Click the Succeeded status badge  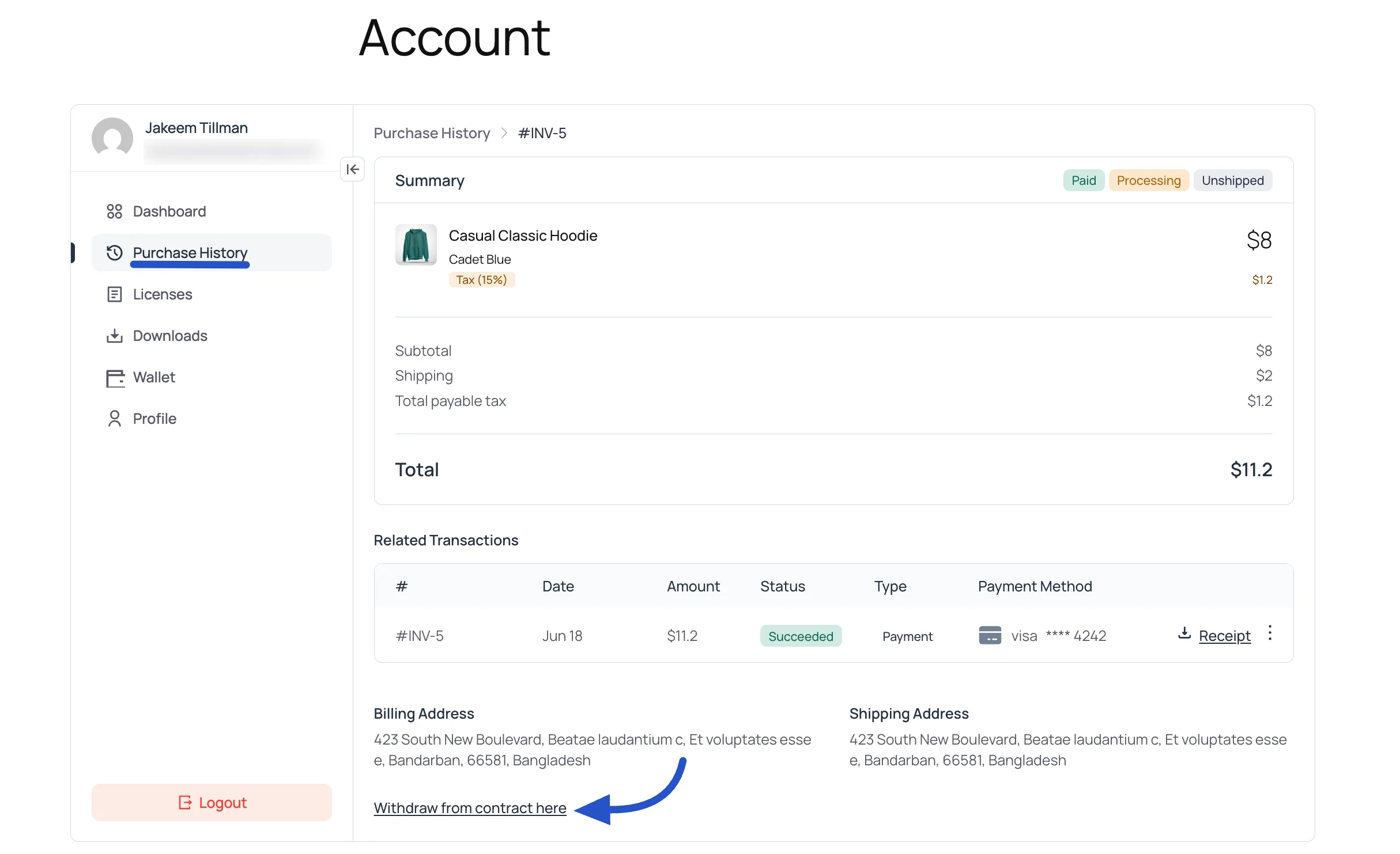801,636
